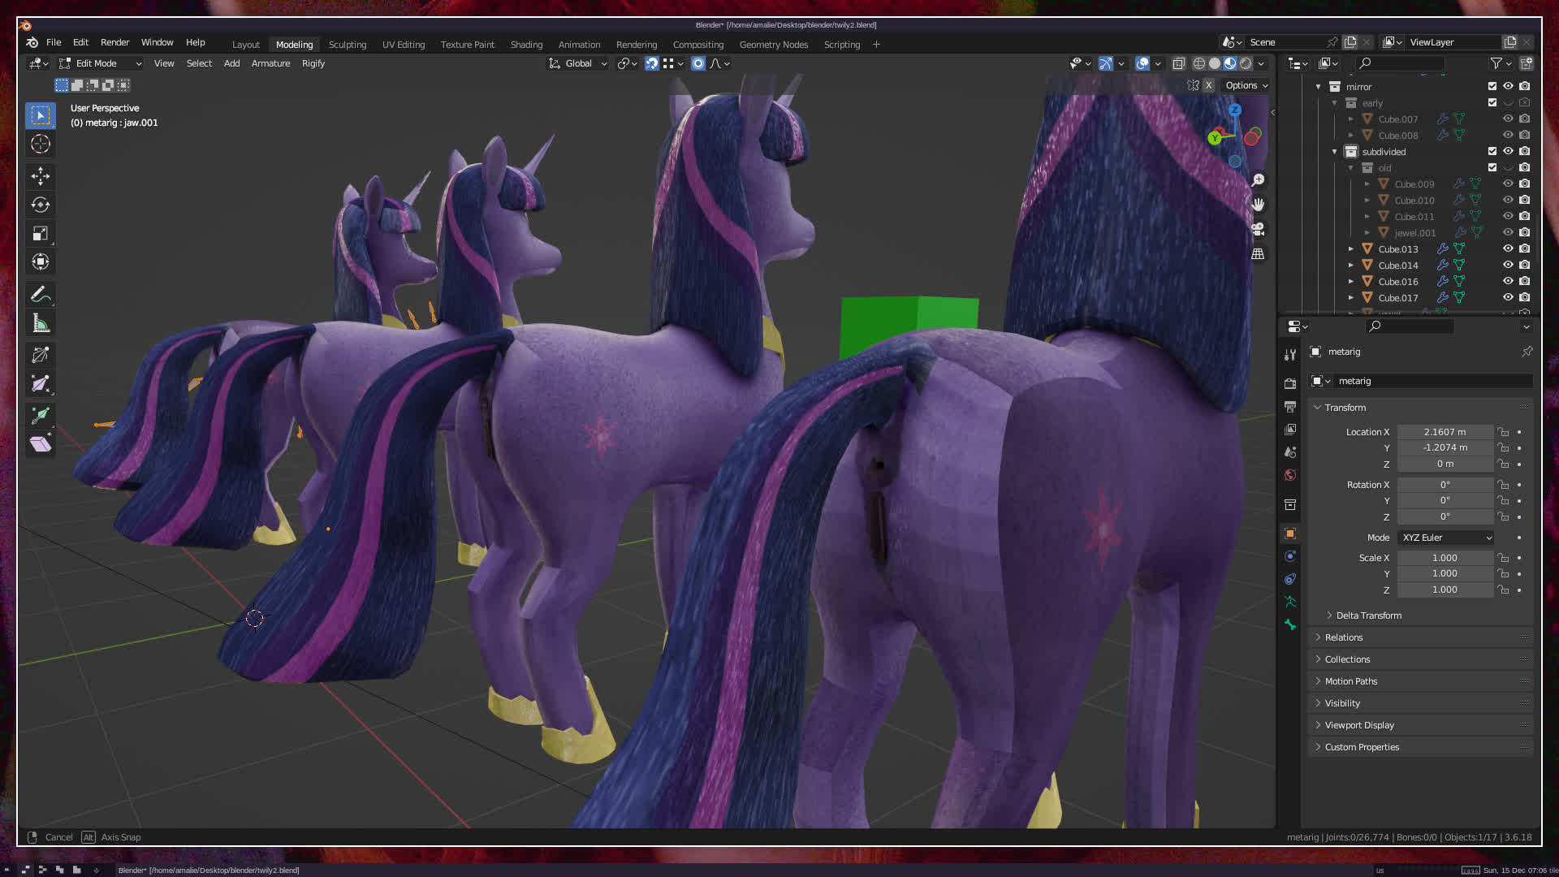Screen dimensions: 1559x877
Task: Click the Options button in viewport
Action: click(x=1246, y=85)
